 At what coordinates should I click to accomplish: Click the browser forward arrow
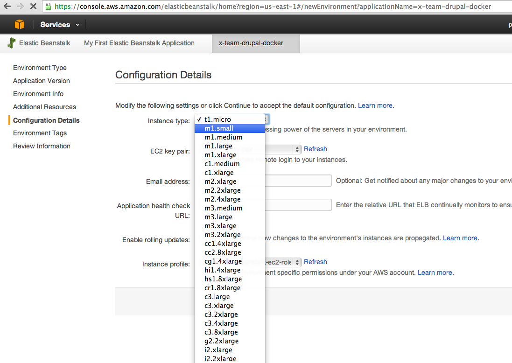[x=20, y=6]
